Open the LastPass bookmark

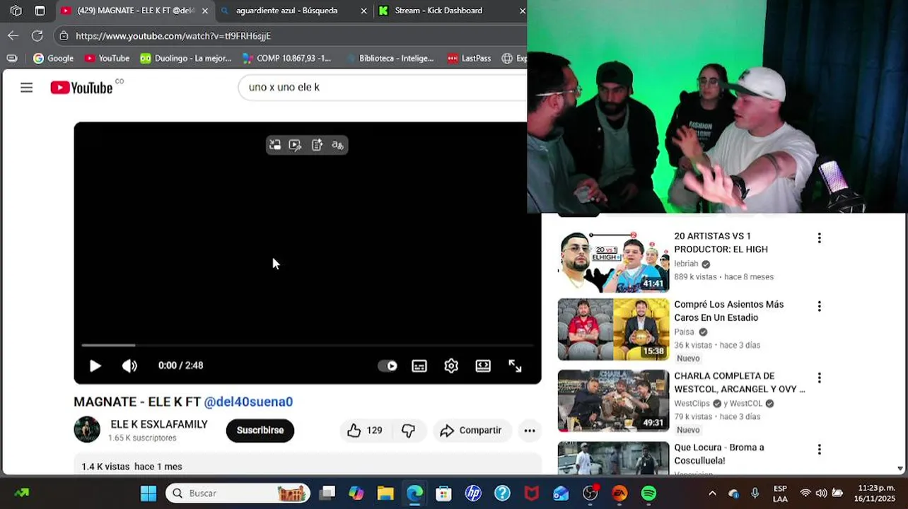coord(470,58)
